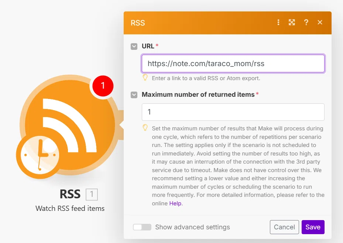Viewport: 343px width, 243px height.
Task: Click the 'URL' field label
Action: pyautogui.click(x=148, y=46)
